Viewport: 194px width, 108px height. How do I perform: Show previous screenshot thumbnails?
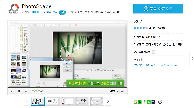(x=27, y=101)
